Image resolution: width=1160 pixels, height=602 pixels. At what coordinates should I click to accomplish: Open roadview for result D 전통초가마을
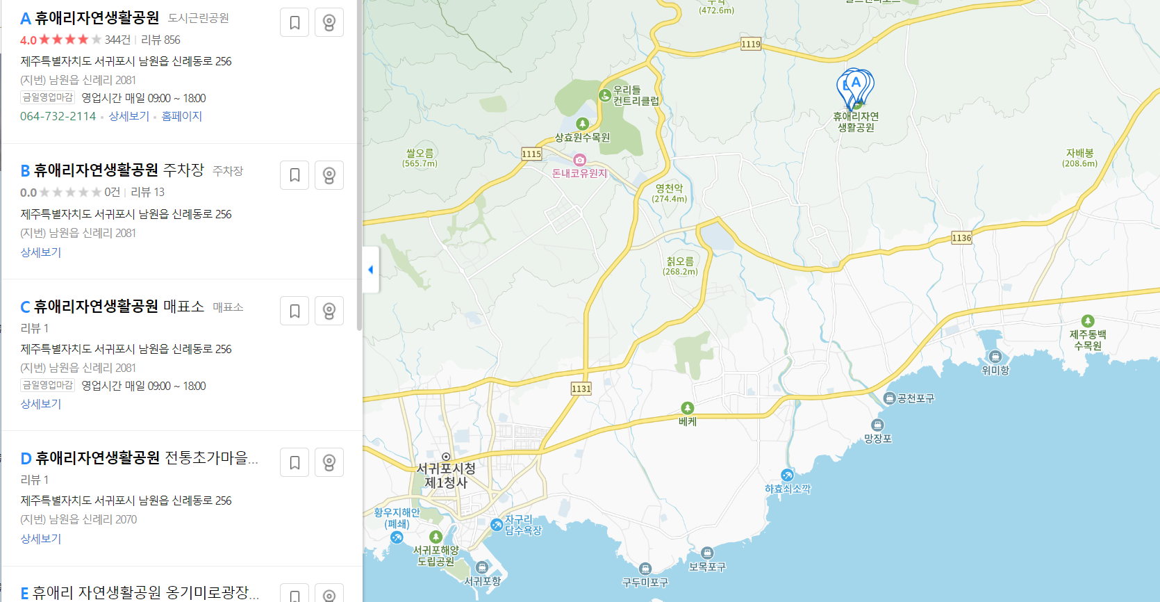point(329,462)
